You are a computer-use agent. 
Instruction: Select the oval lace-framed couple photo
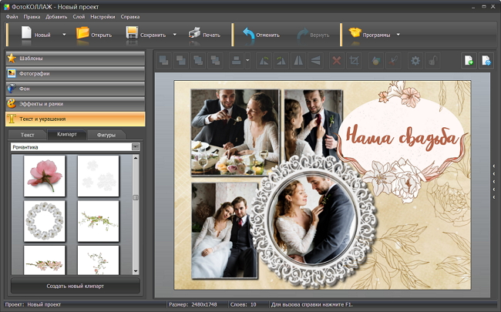(x=314, y=220)
